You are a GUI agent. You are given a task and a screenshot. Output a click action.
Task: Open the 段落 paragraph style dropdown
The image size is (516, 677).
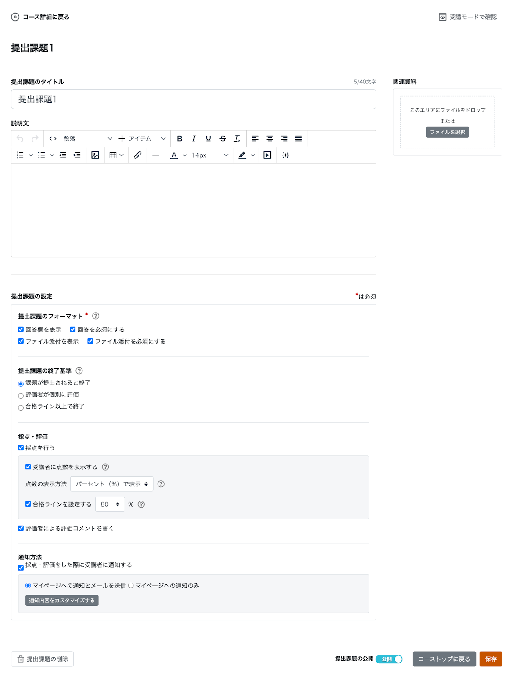(87, 139)
